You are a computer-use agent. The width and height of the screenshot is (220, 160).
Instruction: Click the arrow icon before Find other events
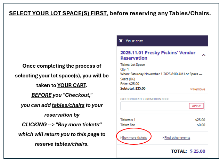(x=163, y=138)
